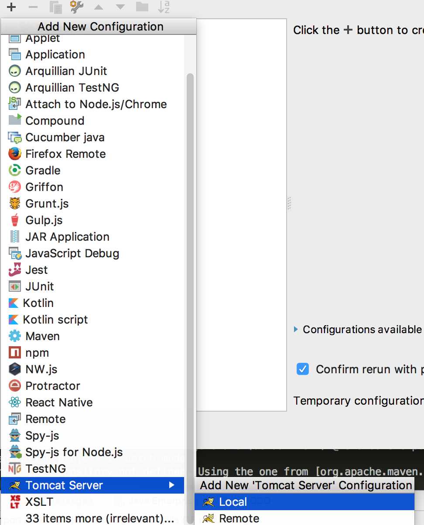424x525 pixels.
Task: Click the Application icon in list
Action: coord(15,55)
